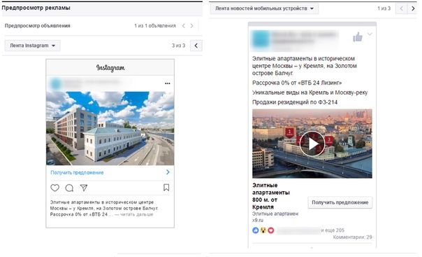Click the Получить предложение link under Instagram image
The image size is (422, 257).
77,172
